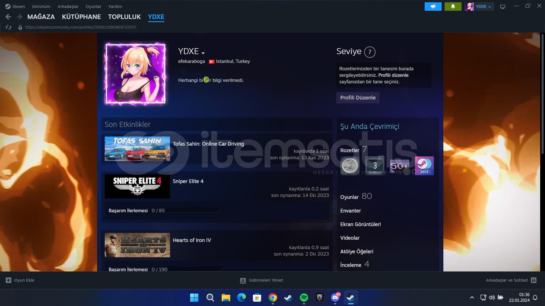The image size is (545, 306).
Task: Switch to the TOPLULUK tab
Action: tap(124, 17)
